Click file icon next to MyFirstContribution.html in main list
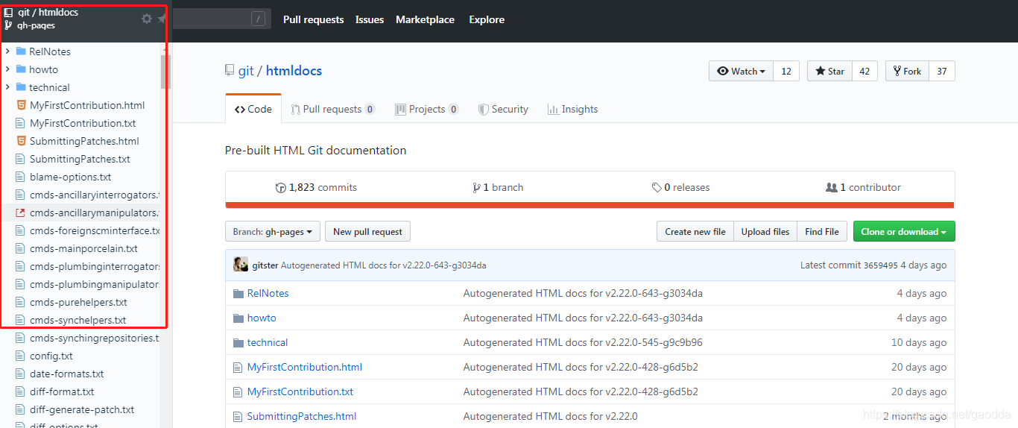Image resolution: width=1018 pixels, height=428 pixels. pos(238,367)
